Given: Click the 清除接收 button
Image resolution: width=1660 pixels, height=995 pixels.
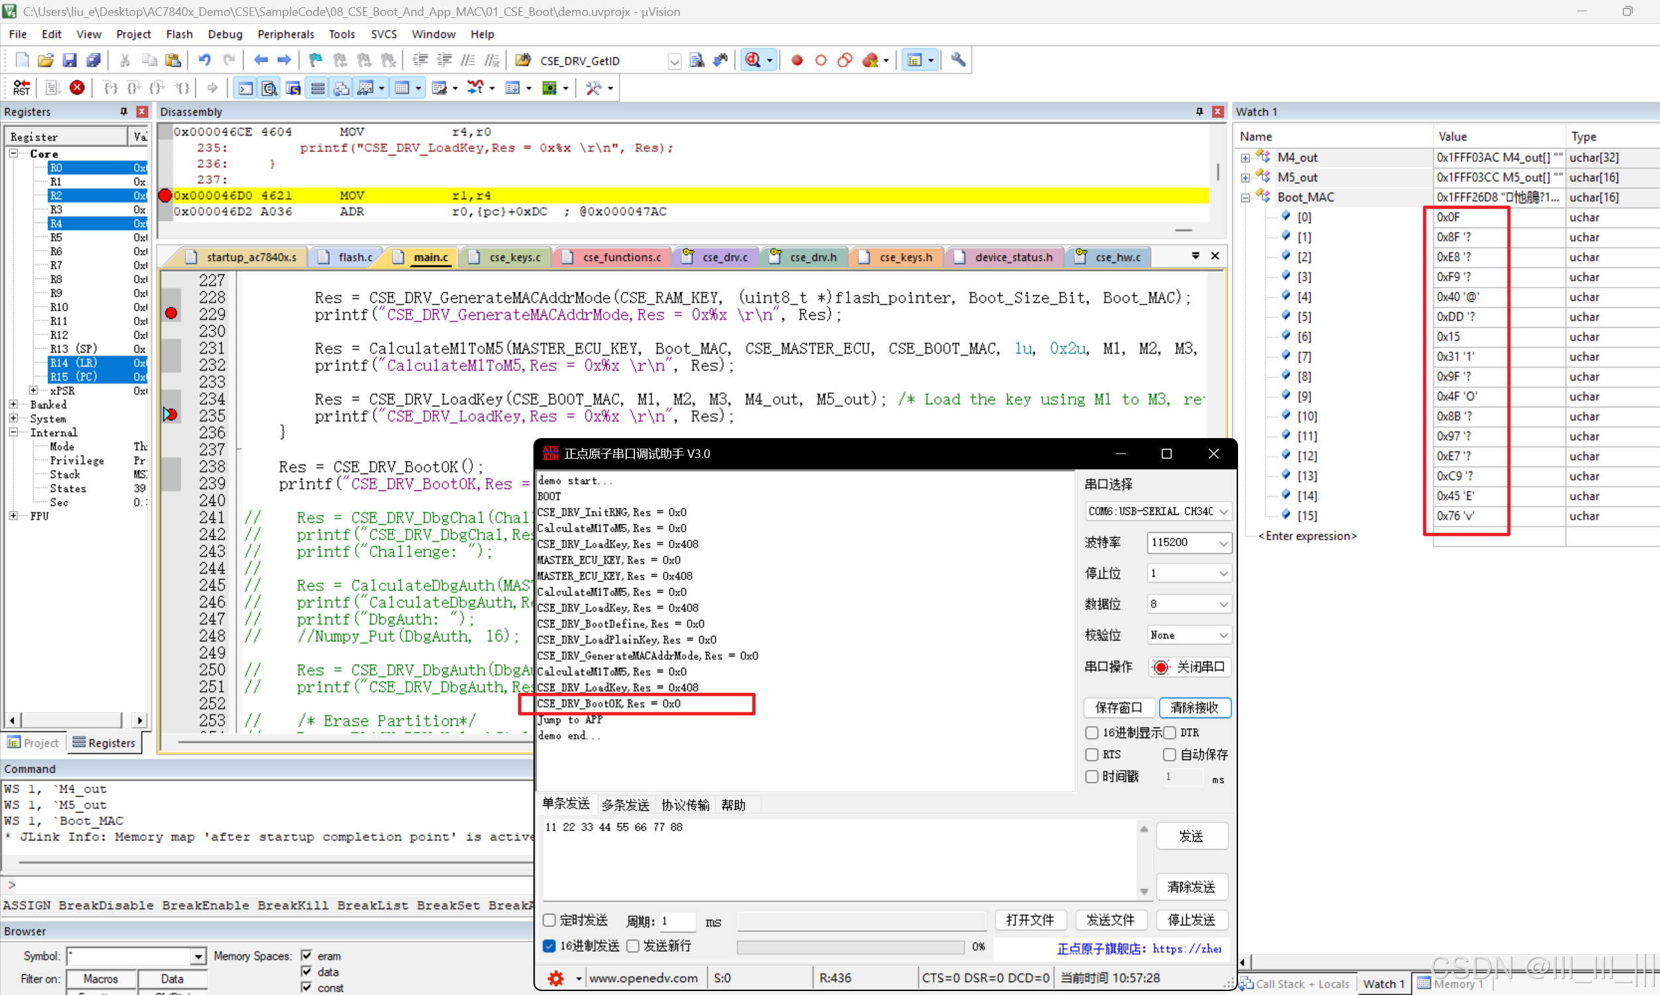Looking at the screenshot, I should (1194, 708).
